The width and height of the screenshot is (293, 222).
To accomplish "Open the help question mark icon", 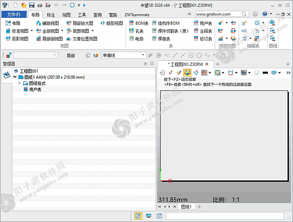I will click(x=265, y=14).
